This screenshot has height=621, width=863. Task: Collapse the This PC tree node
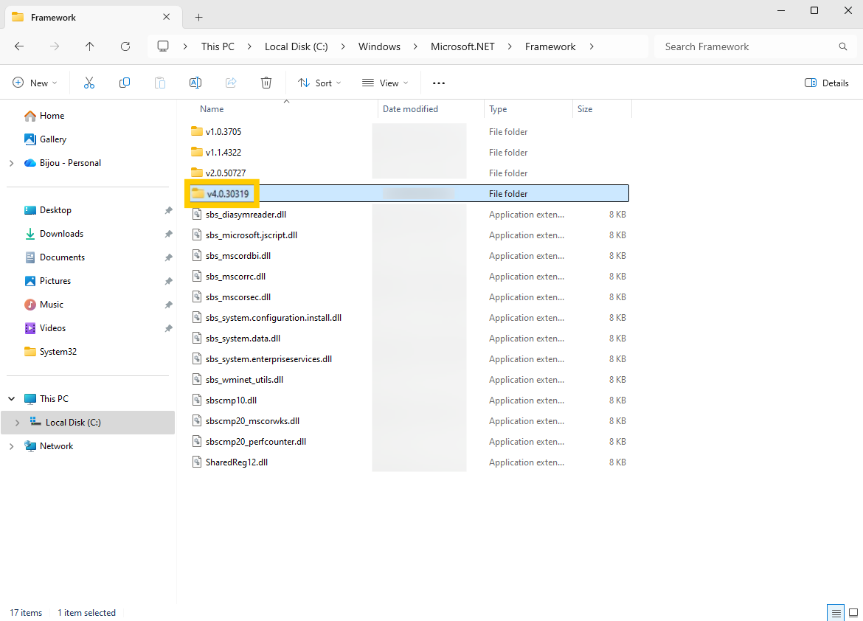click(x=12, y=398)
